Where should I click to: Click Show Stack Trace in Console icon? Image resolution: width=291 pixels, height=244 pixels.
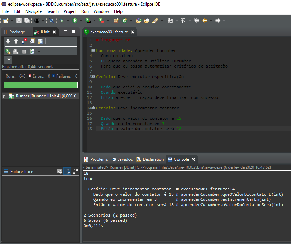[x=59, y=172]
